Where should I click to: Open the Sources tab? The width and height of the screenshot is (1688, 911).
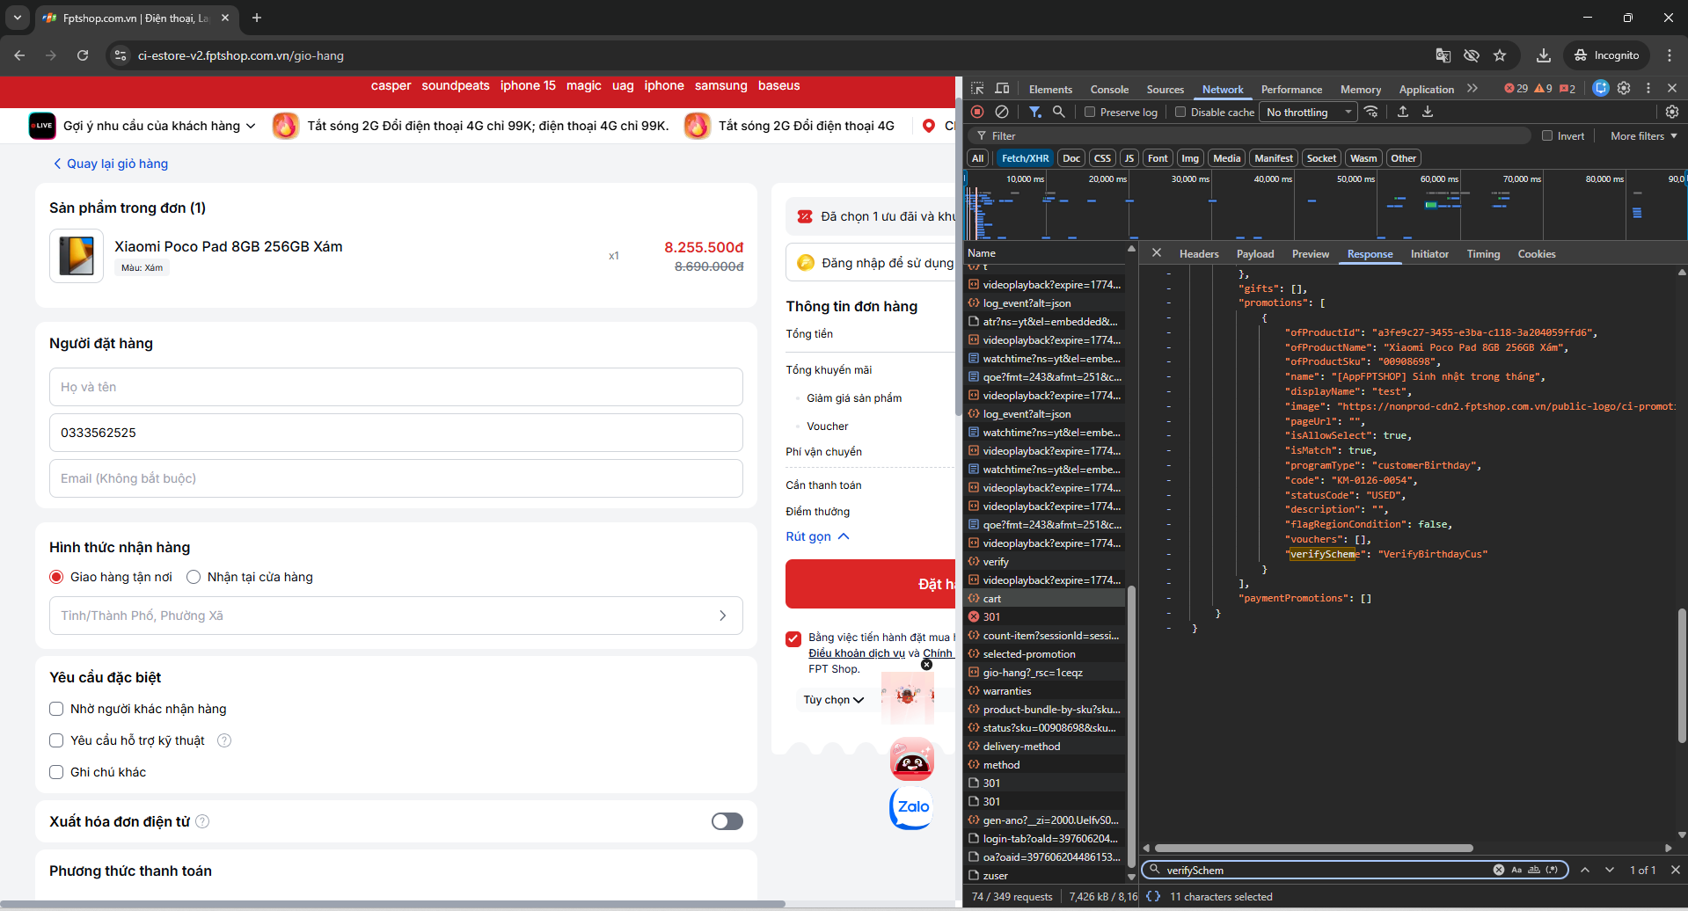tap(1165, 89)
